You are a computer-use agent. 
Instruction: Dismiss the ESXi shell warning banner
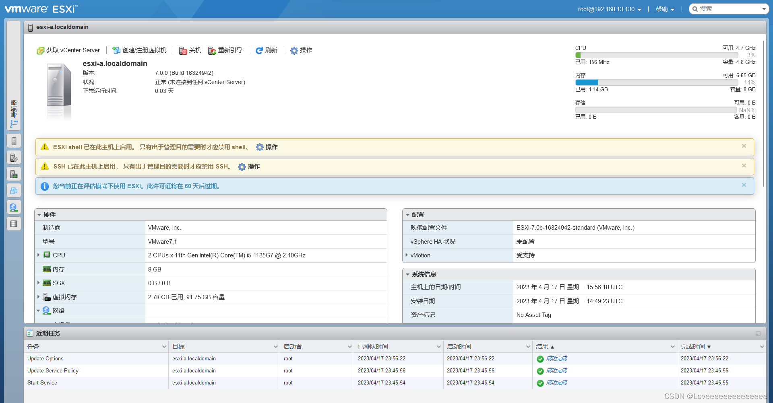tap(744, 146)
